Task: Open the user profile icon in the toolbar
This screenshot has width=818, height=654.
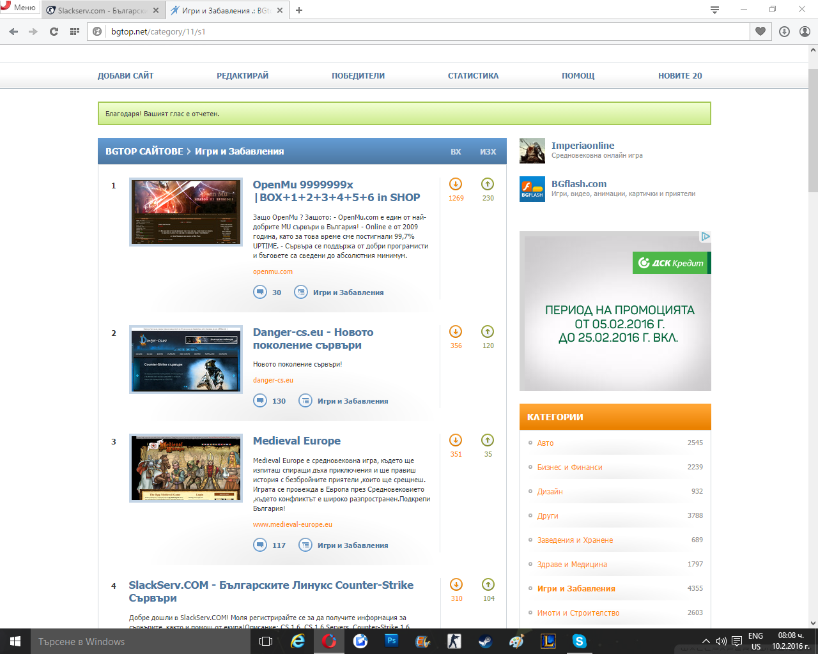Action: pyautogui.click(x=805, y=31)
